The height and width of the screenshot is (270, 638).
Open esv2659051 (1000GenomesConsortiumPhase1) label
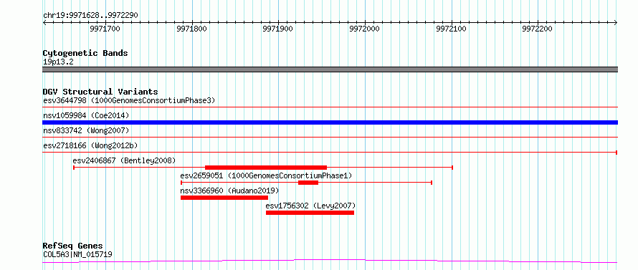tap(266, 175)
